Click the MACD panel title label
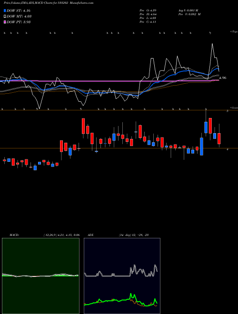 pyautogui.click(x=14, y=235)
